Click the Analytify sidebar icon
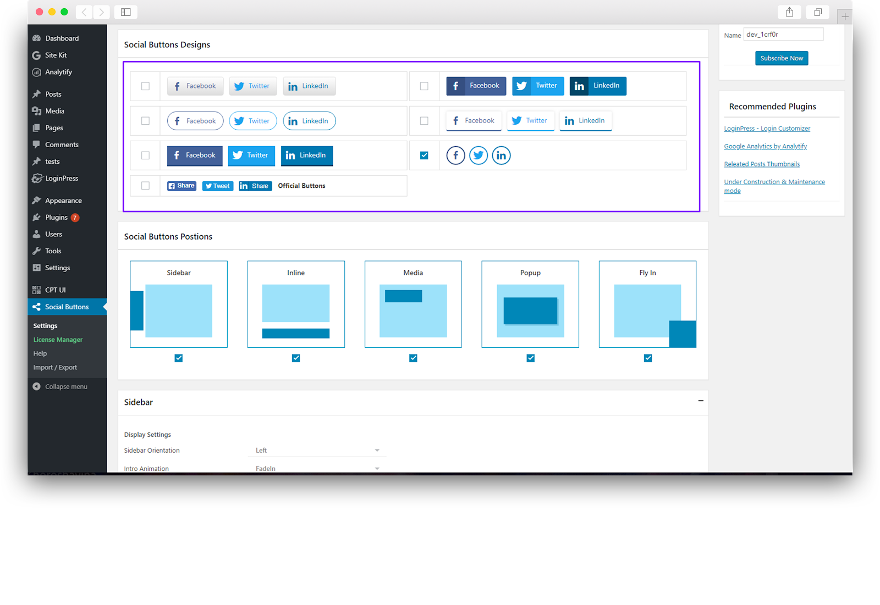This screenshot has height=605, width=880. (x=37, y=72)
